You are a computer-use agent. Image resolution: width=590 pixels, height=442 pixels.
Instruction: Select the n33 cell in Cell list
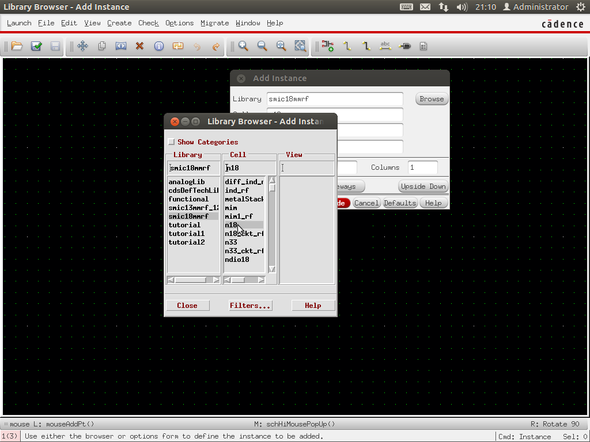click(x=231, y=242)
